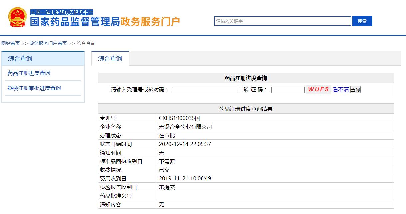Viewport: 406px width, 214px height.
Task: Click the 通知时间 row label
Action: click(110, 153)
